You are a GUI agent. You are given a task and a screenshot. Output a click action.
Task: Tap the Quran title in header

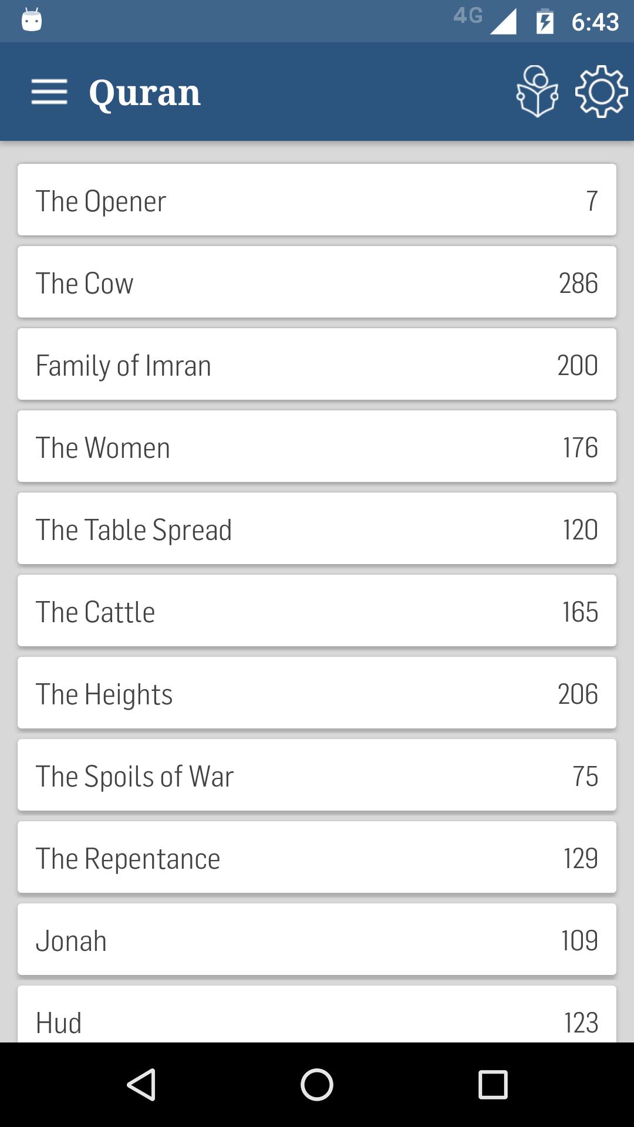144,93
